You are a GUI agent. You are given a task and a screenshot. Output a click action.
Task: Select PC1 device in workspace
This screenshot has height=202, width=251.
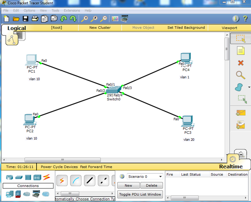tap(31, 60)
